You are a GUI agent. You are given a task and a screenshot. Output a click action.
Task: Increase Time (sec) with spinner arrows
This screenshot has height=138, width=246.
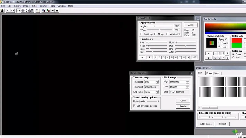pos(157,81)
